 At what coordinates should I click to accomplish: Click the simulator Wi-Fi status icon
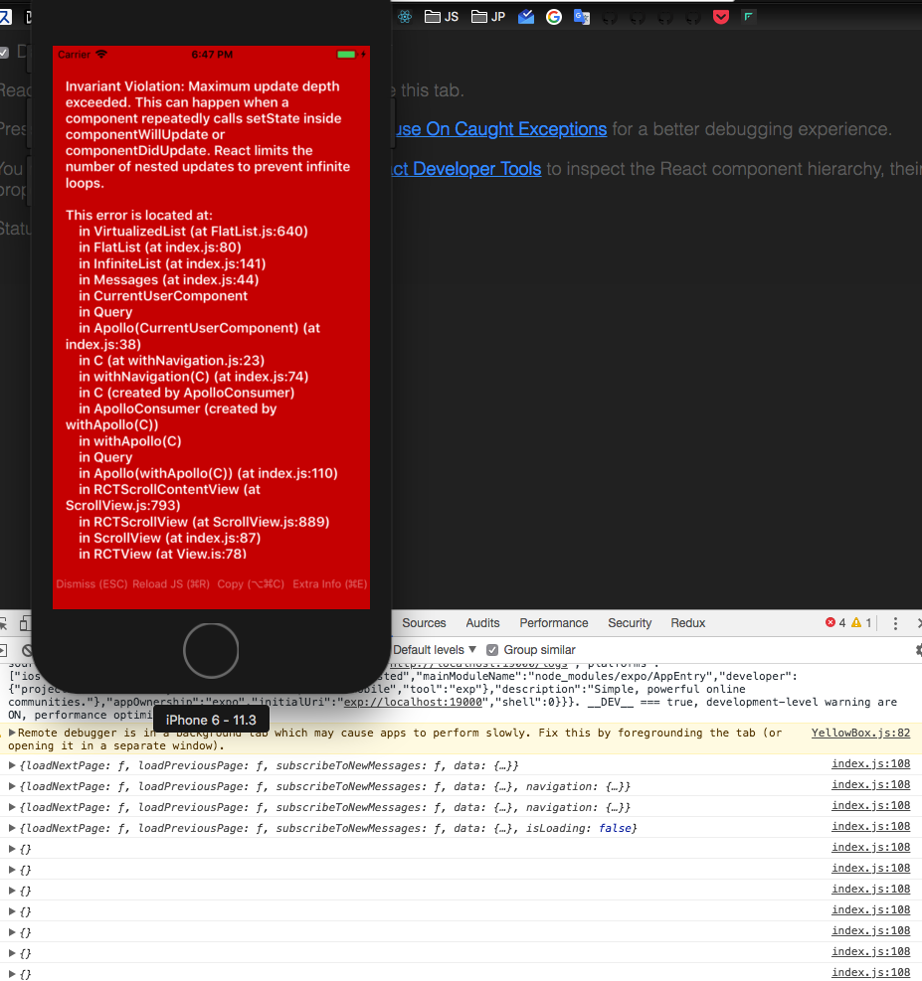click(101, 55)
